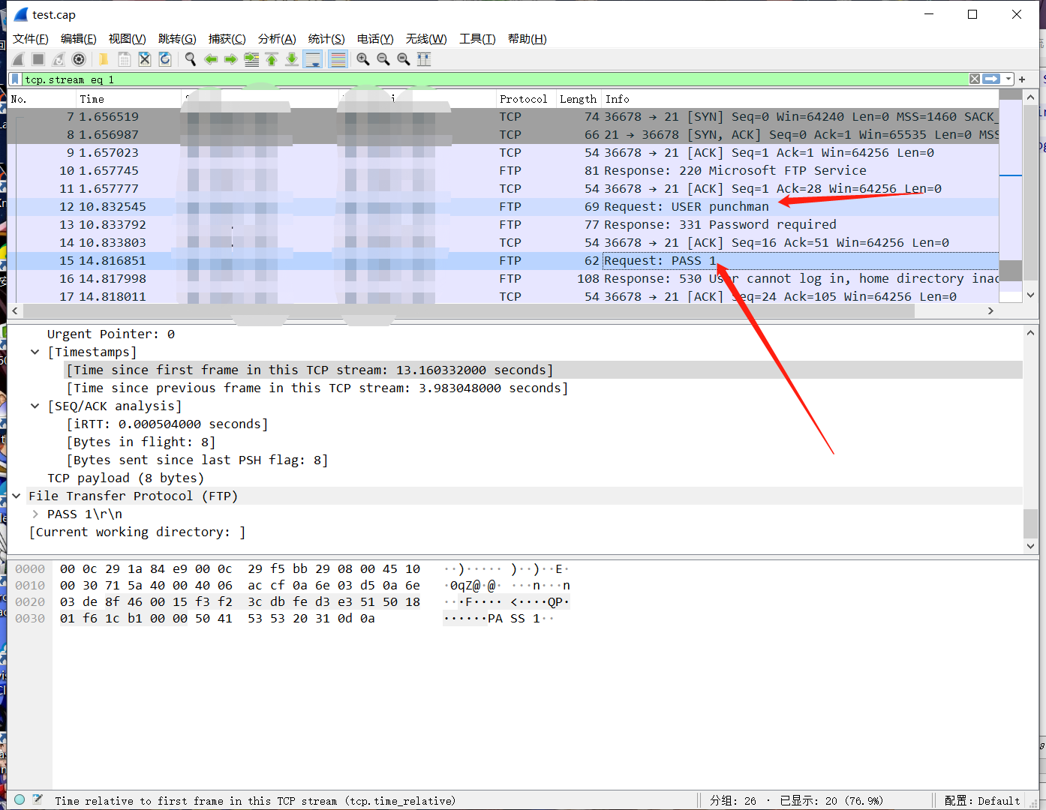Open the 分析(A) menu
Image resolution: width=1046 pixels, height=810 pixels.
(x=277, y=39)
